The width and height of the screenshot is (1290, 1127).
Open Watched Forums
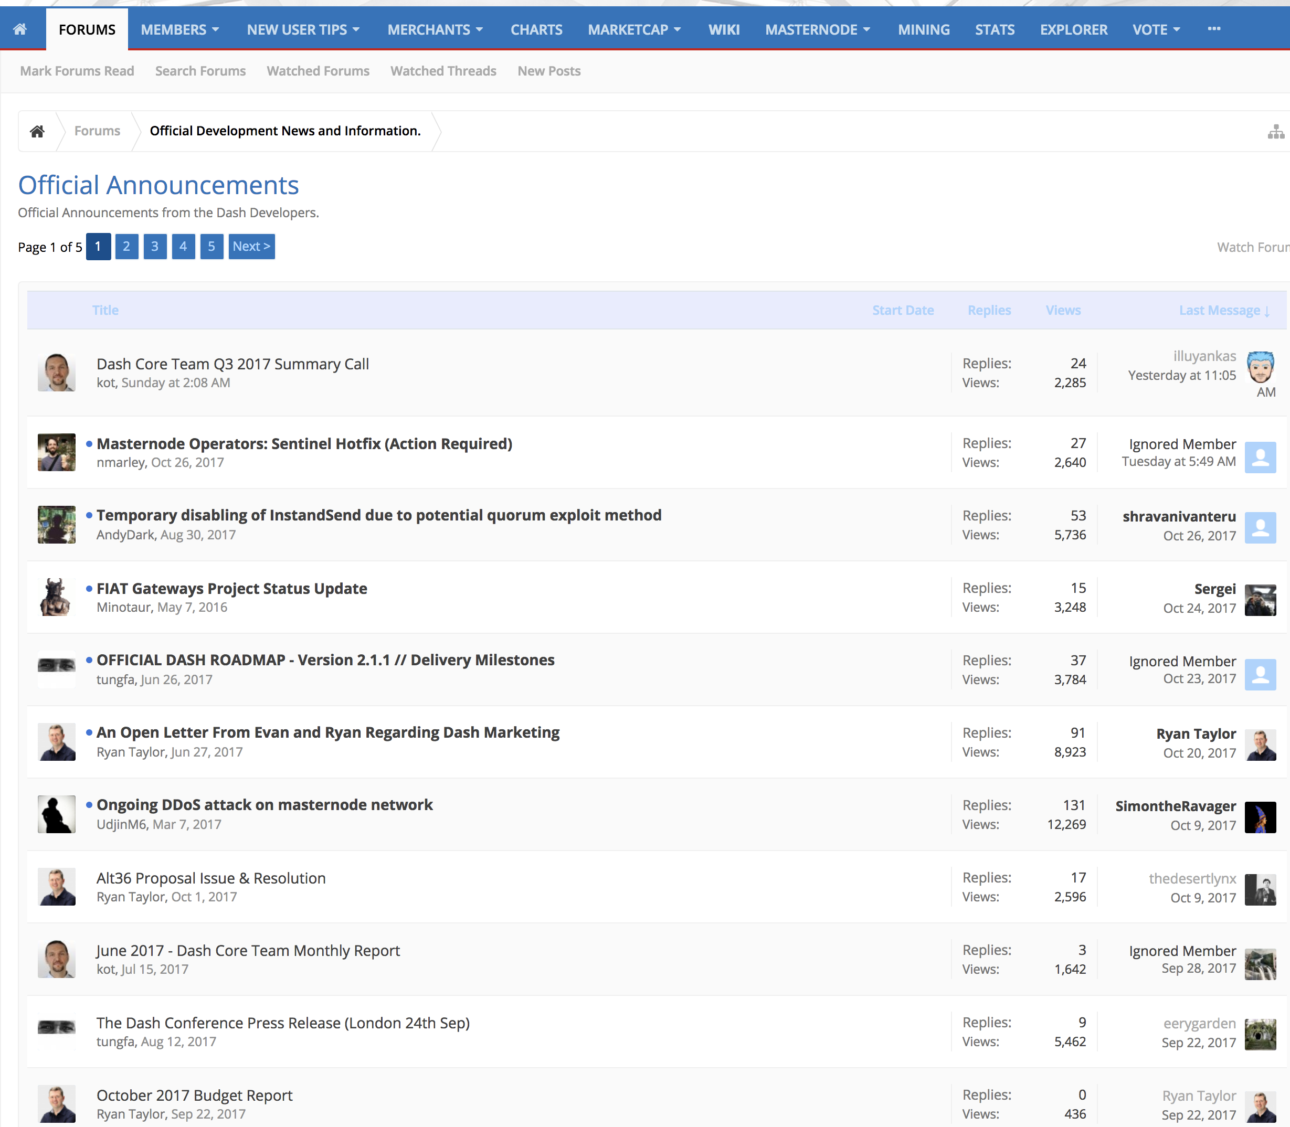coord(318,71)
